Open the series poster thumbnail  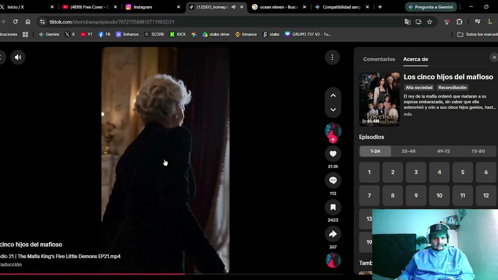point(379,99)
